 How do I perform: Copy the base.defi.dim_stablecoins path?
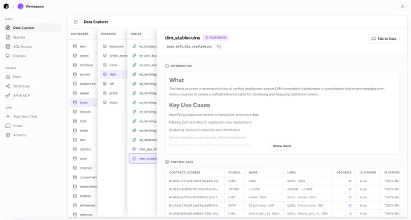coord(219,46)
